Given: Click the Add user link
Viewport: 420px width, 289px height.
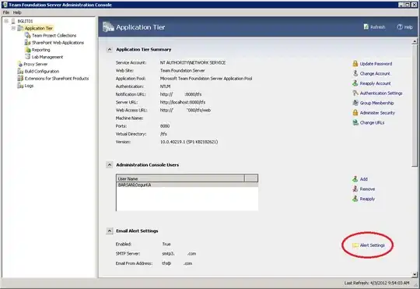Looking at the screenshot, I should (x=363, y=179).
